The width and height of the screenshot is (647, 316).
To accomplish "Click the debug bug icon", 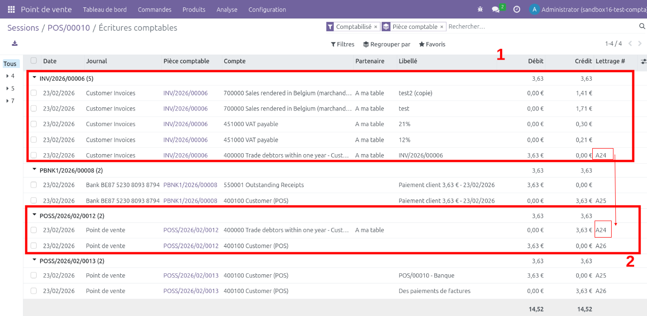I will [x=481, y=9].
